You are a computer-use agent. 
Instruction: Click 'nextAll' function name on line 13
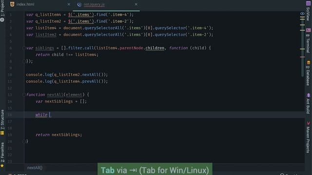55,95
